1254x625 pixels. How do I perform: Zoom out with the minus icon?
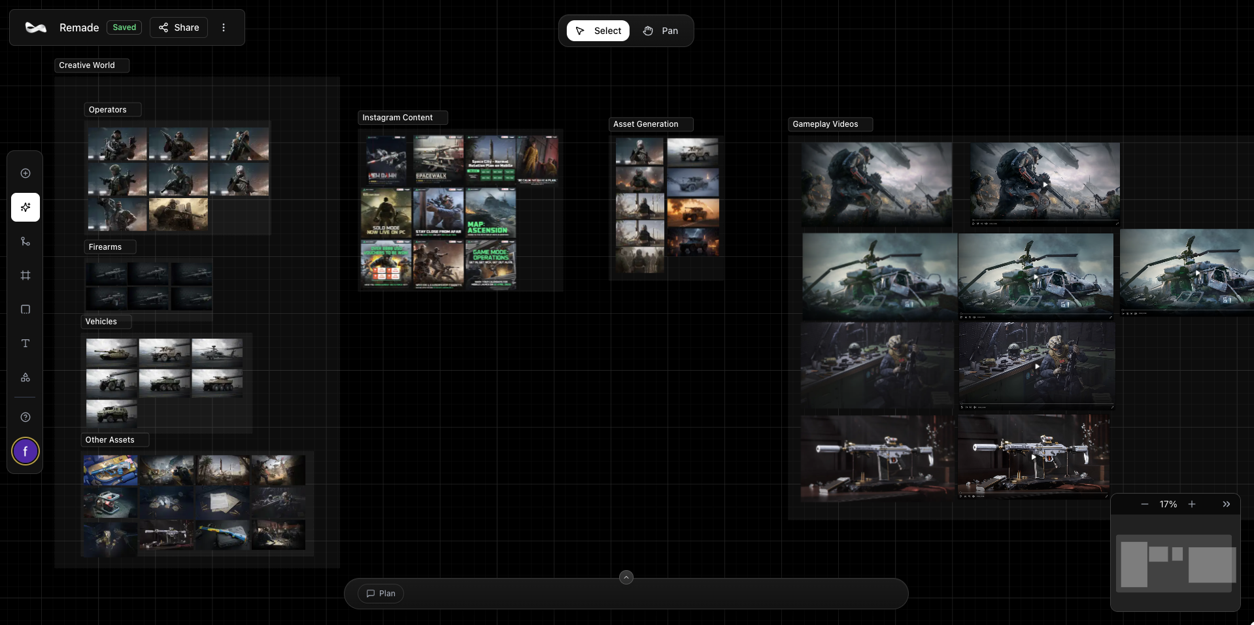click(1145, 504)
